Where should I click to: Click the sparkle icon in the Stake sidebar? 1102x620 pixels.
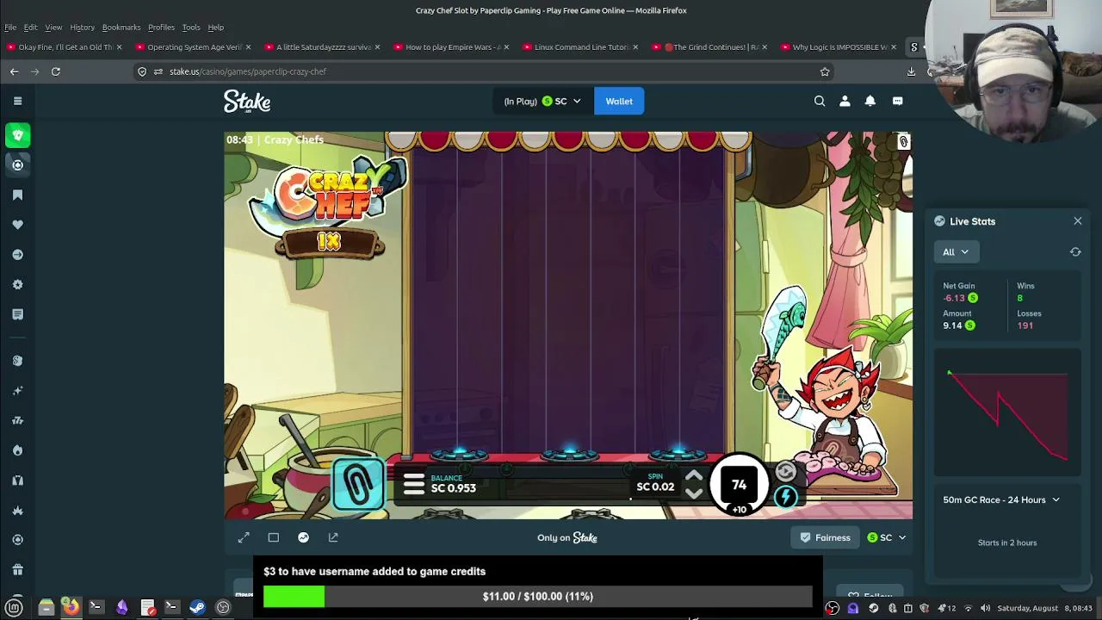pos(17,391)
